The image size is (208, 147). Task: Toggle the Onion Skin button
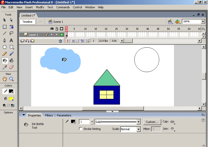[x=73, y=41]
